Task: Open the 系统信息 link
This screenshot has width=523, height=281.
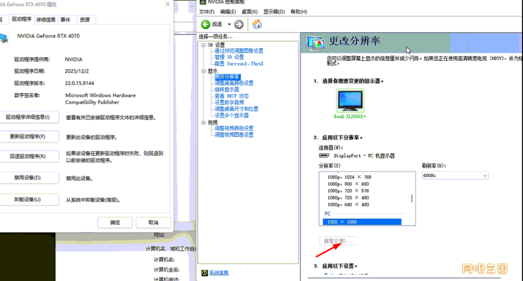Action: point(219,273)
